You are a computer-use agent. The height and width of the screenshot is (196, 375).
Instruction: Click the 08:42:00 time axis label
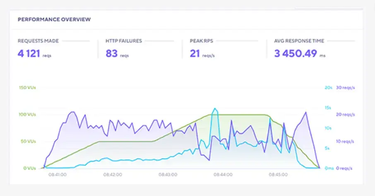coord(112,175)
